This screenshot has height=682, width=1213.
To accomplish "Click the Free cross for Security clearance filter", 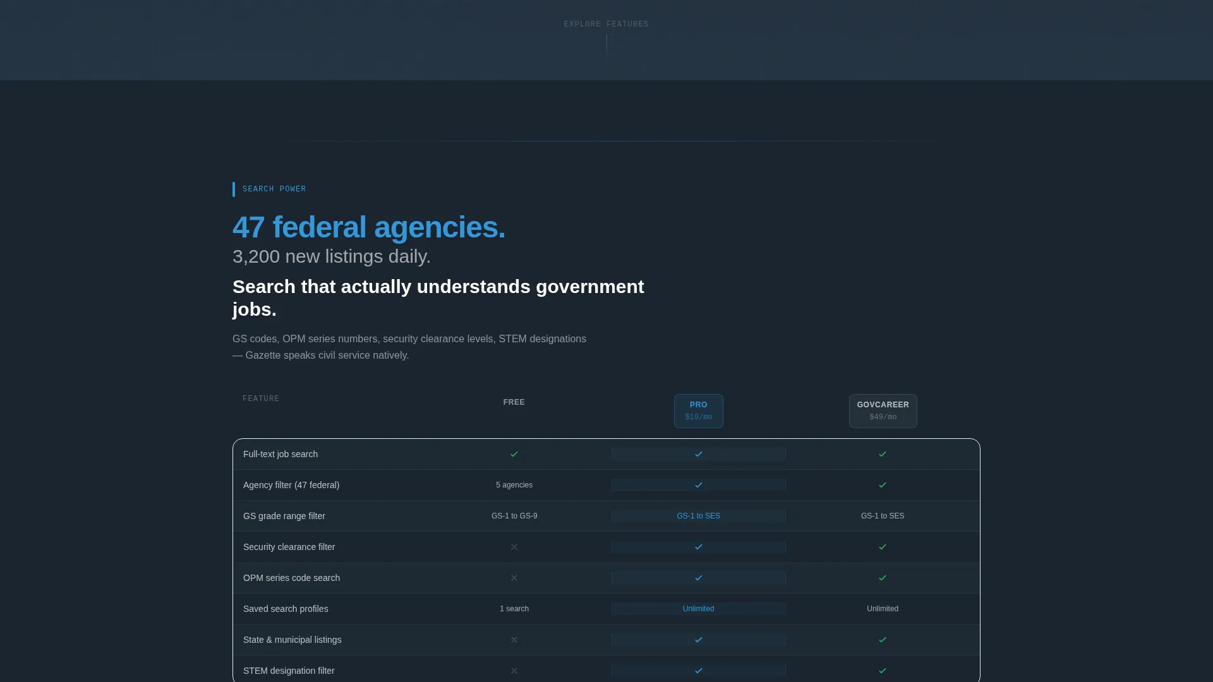I will (x=514, y=547).
